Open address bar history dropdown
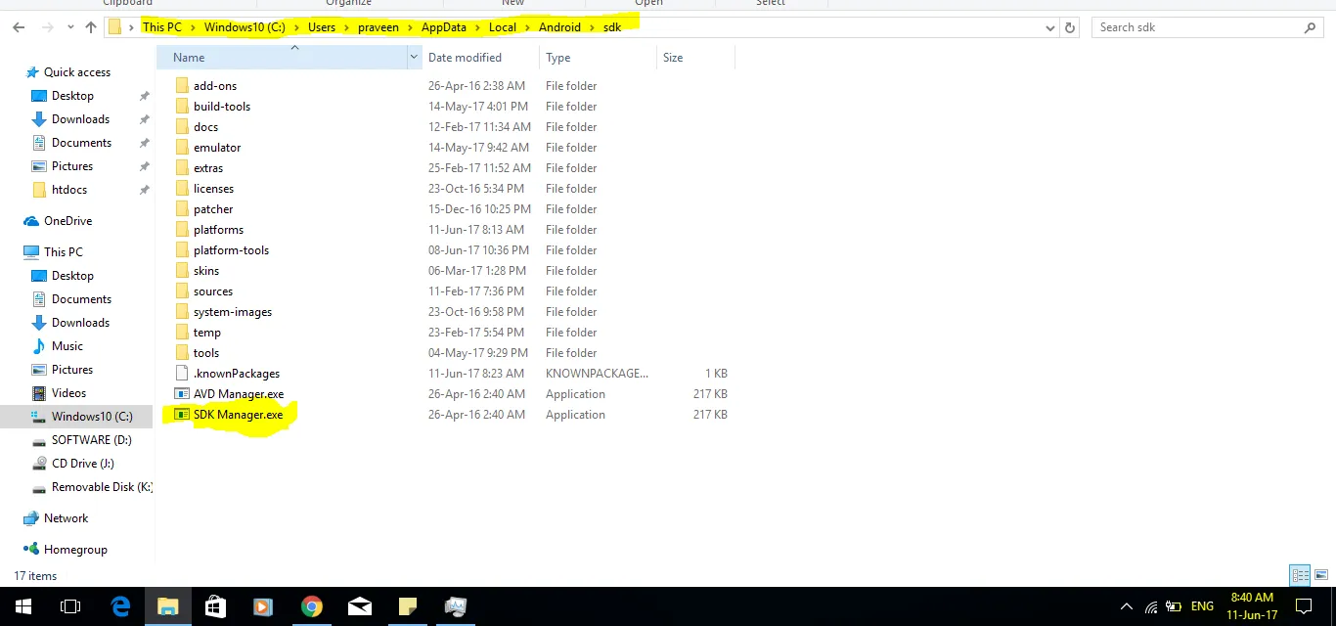The width and height of the screenshot is (1336, 626). tap(1051, 27)
